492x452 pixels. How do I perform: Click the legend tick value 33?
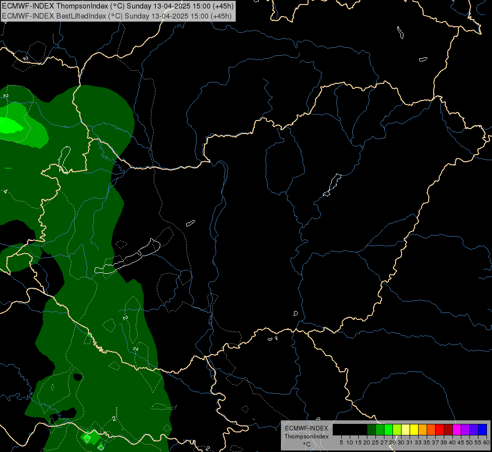tap(418, 442)
